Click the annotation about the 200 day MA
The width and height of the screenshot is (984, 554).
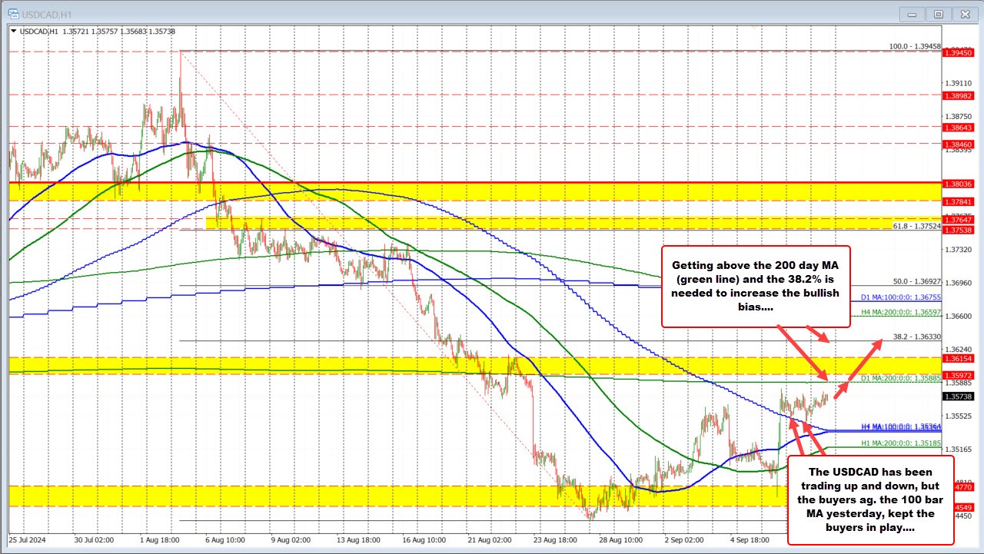coord(755,286)
